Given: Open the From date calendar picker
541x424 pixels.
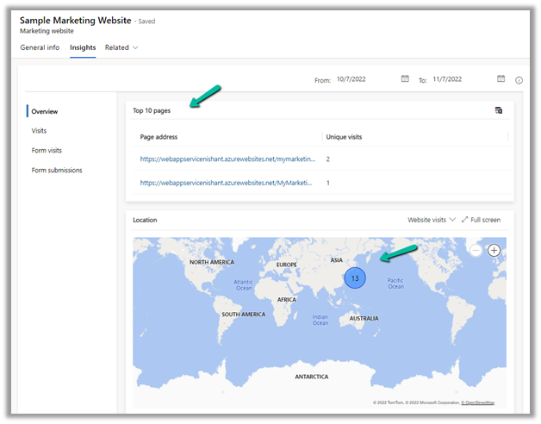Looking at the screenshot, I should pos(405,79).
